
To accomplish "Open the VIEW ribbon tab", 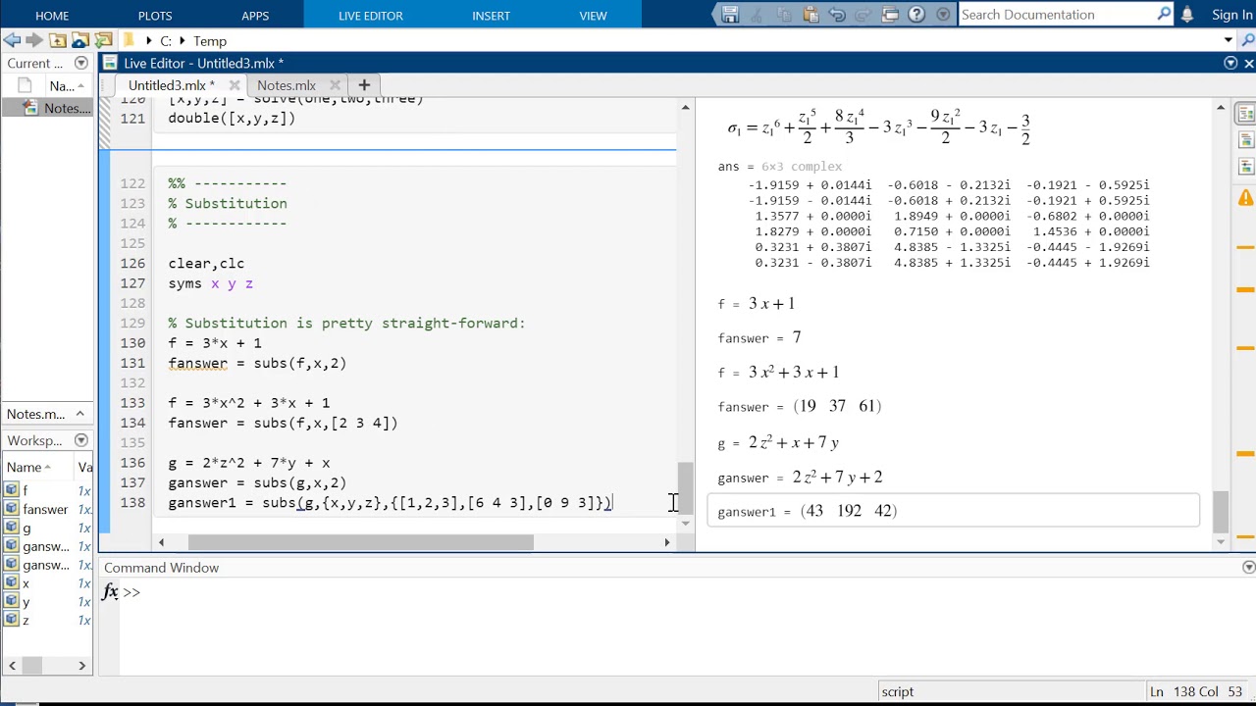I will tap(593, 16).
